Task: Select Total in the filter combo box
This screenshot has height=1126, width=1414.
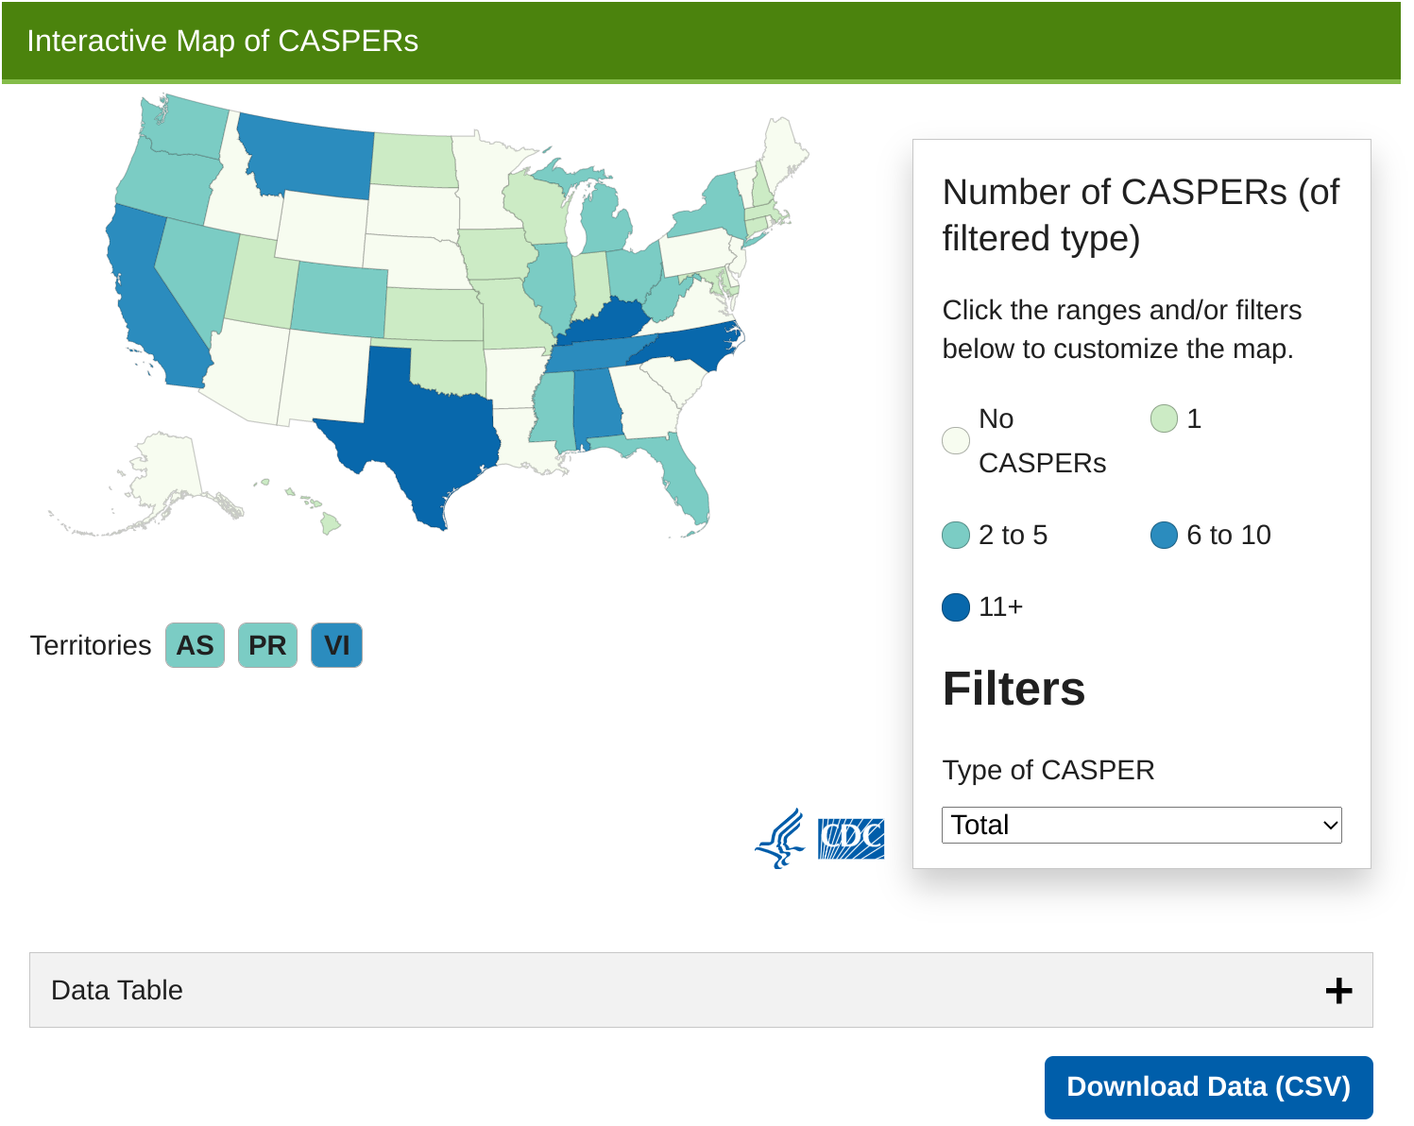Action: [1141, 825]
